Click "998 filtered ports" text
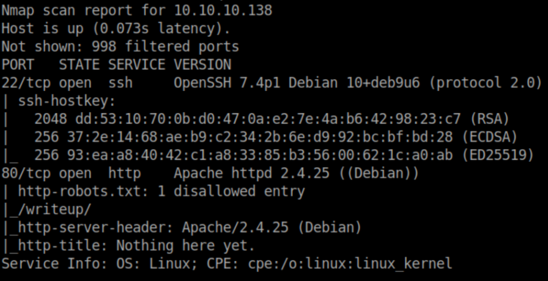This screenshot has width=548, height=281. (x=164, y=46)
